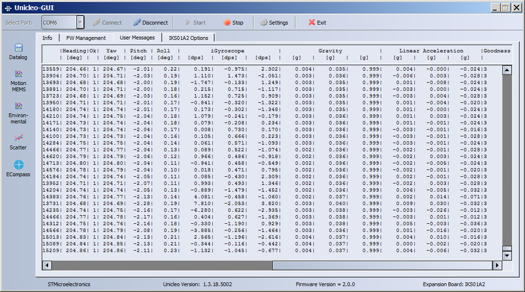Click the Linear Acceleration column header
The height and width of the screenshot is (292, 525).
coord(431,51)
